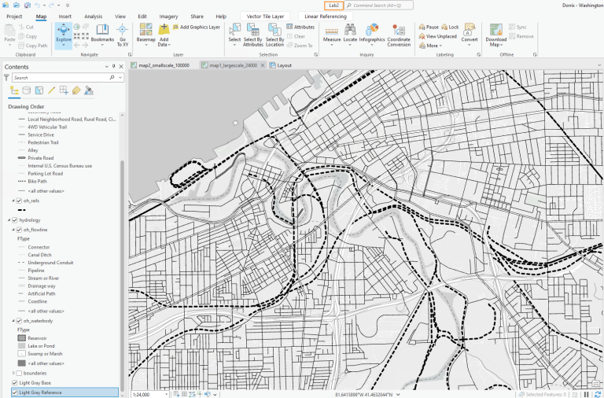This screenshot has height=398, width=604.
Task: Click the Go To XY tool
Action: (x=122, y=33)
